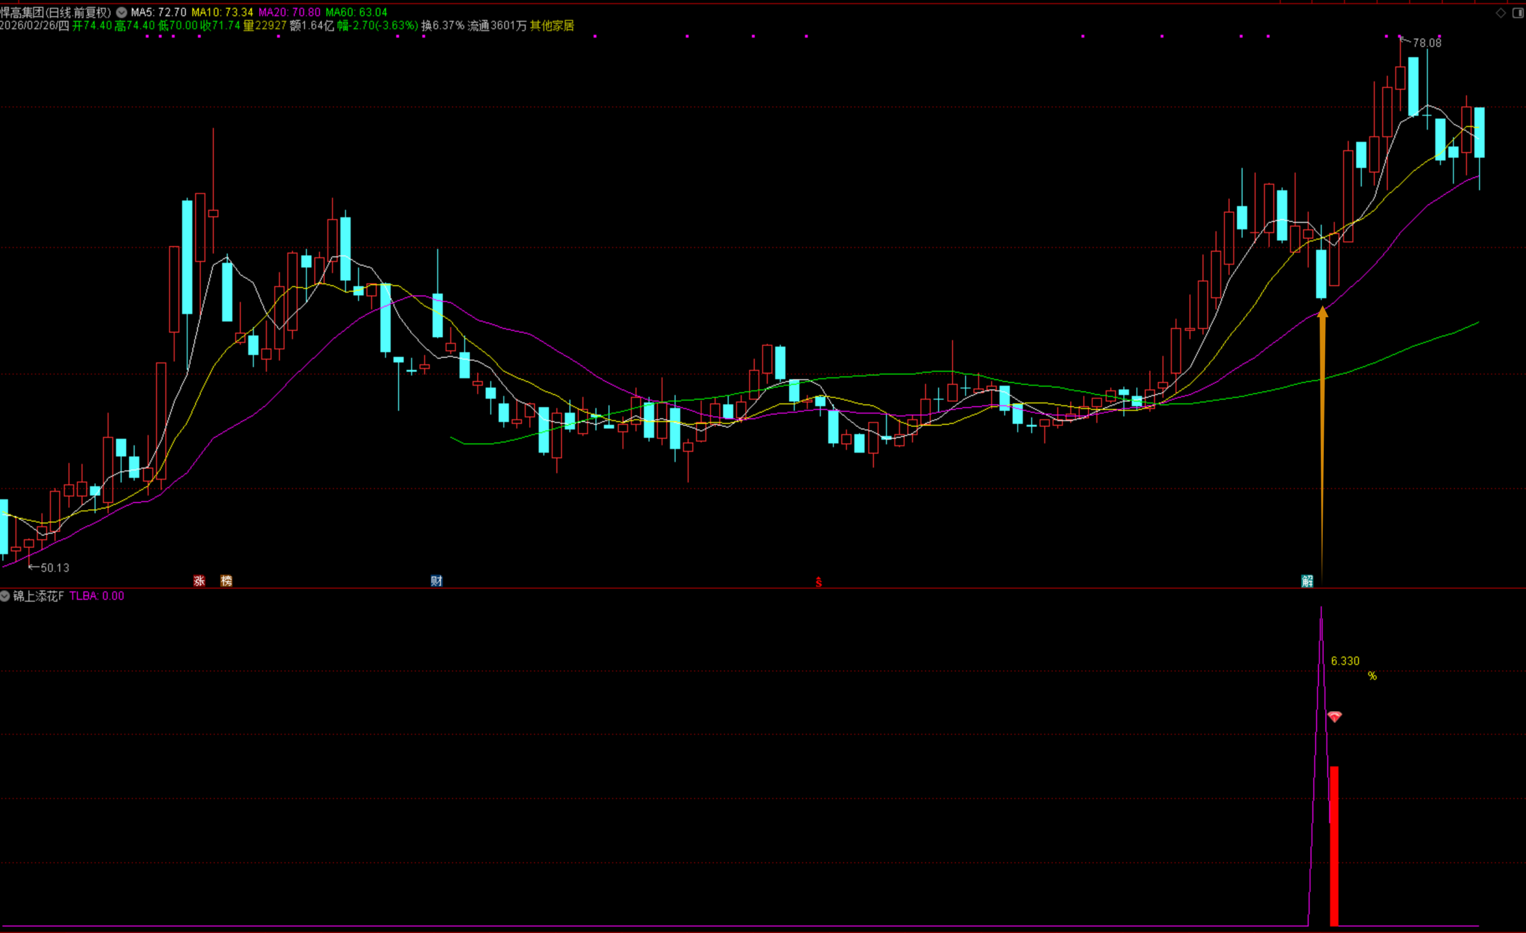Screen dimensions: 1526x933
Task: Select the MA5 moving average label
Action: tap(159, 12)
